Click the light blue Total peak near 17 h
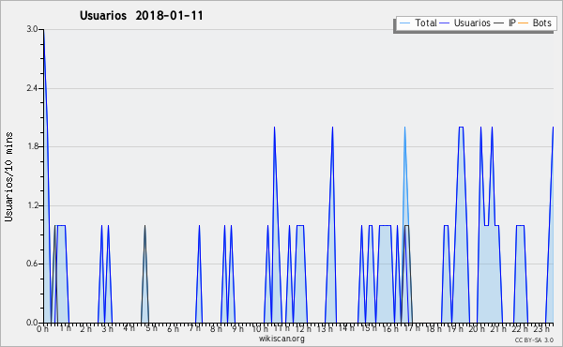 [404, 128]
